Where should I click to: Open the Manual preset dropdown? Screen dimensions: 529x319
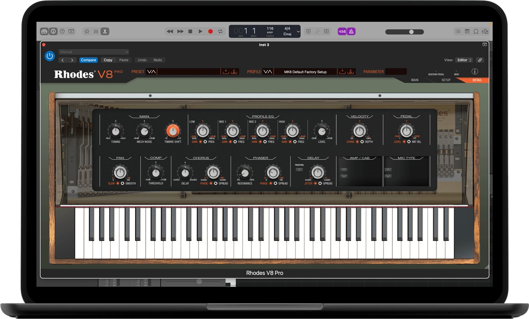point(94,52)
